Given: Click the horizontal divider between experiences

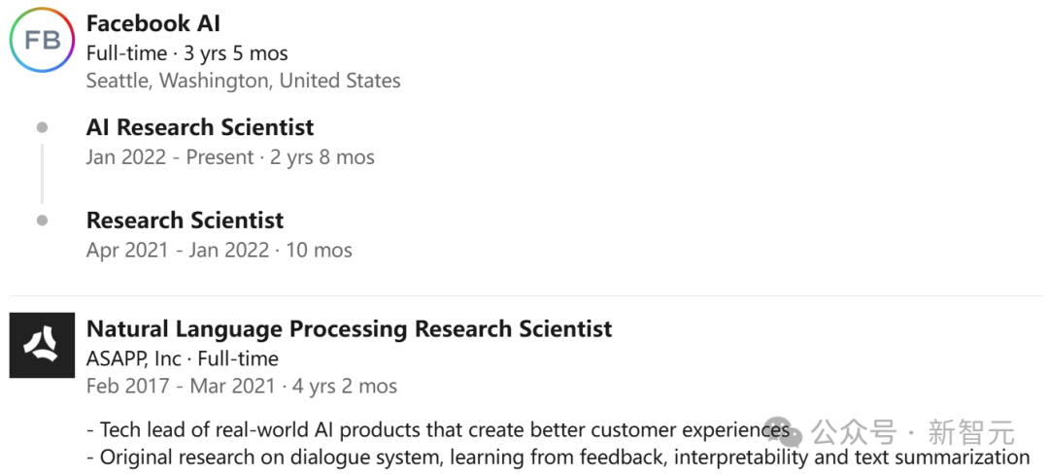Looking at the screenshot, I should pos(524,295).
